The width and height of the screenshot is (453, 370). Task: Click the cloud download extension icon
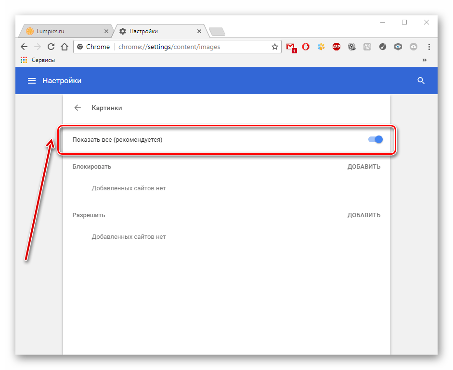tap(413, 47)
